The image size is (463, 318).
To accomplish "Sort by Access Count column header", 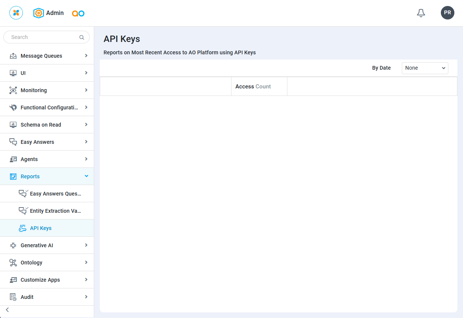I will pyautogui.click(x=253, y=87).
